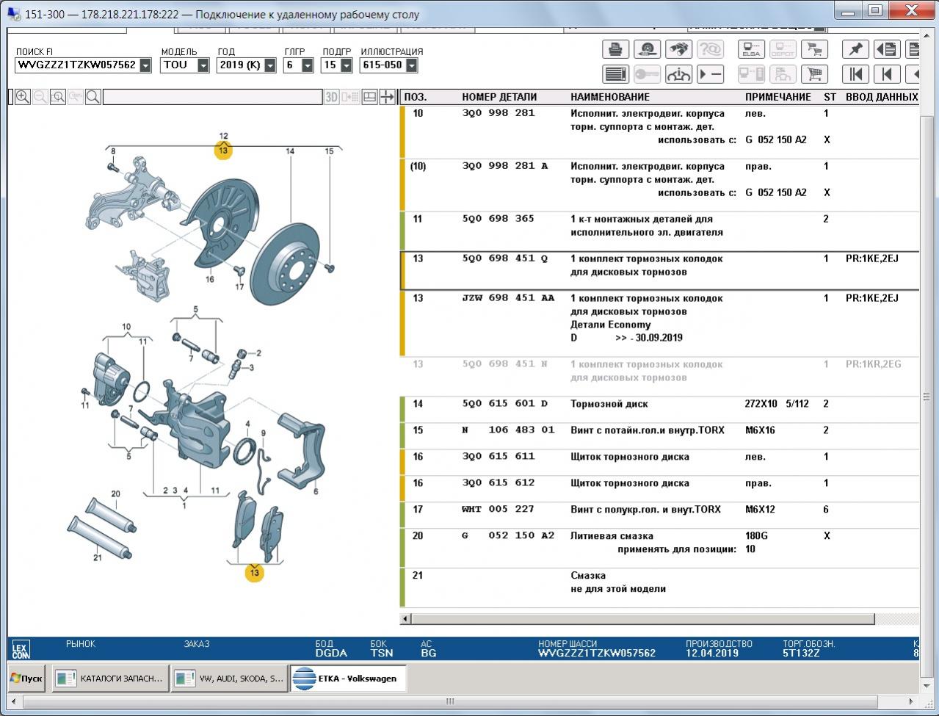This screenshot has width=939, height=716.
Task: Select part row 5Q0 698 451 Q
Action: [659, 271]
